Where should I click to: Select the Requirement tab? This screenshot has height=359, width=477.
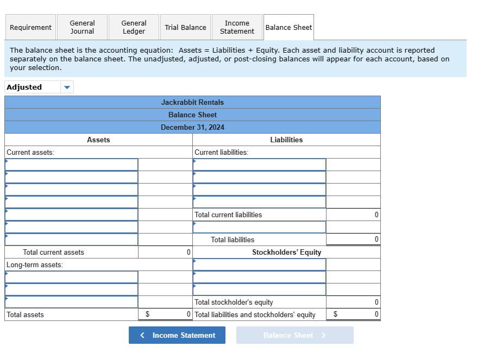coord(30,27)
